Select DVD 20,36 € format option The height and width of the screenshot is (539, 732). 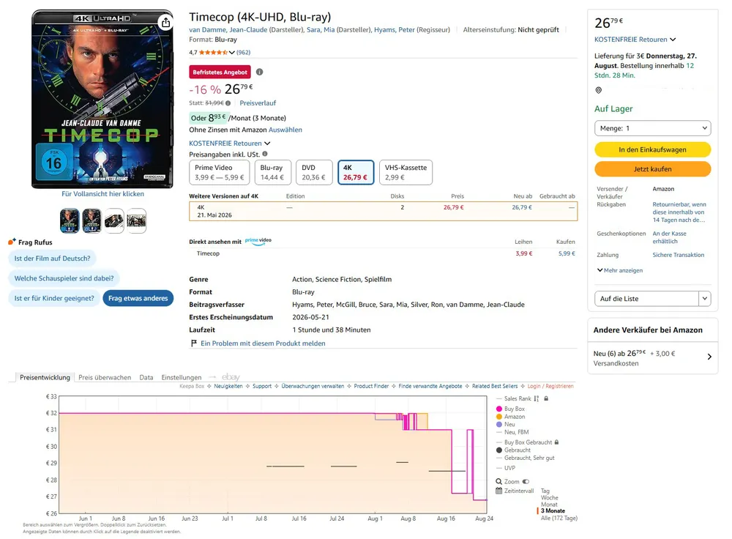[x=314, y=172]
